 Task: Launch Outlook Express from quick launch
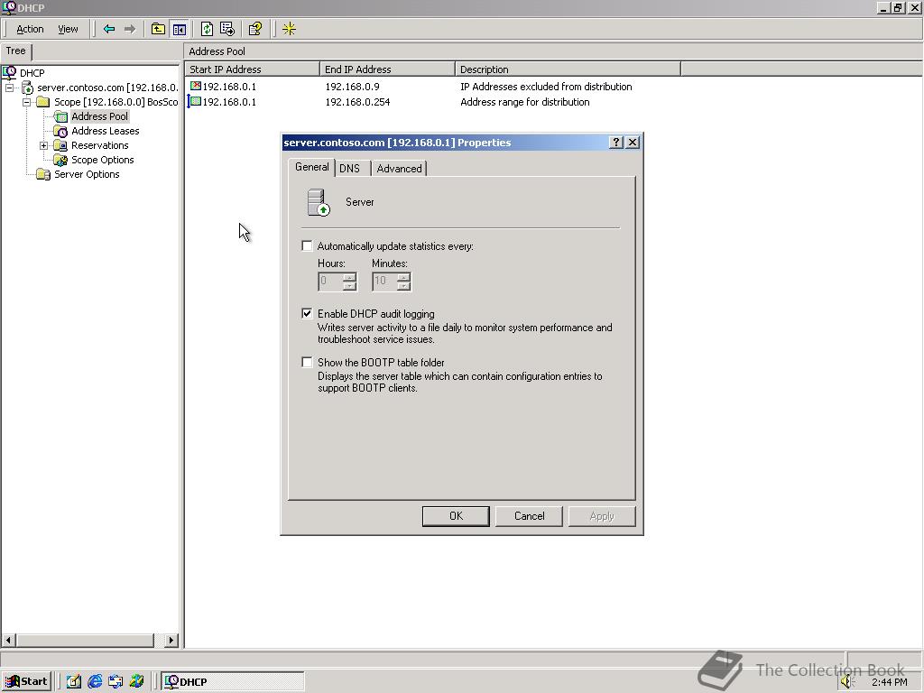115,681
